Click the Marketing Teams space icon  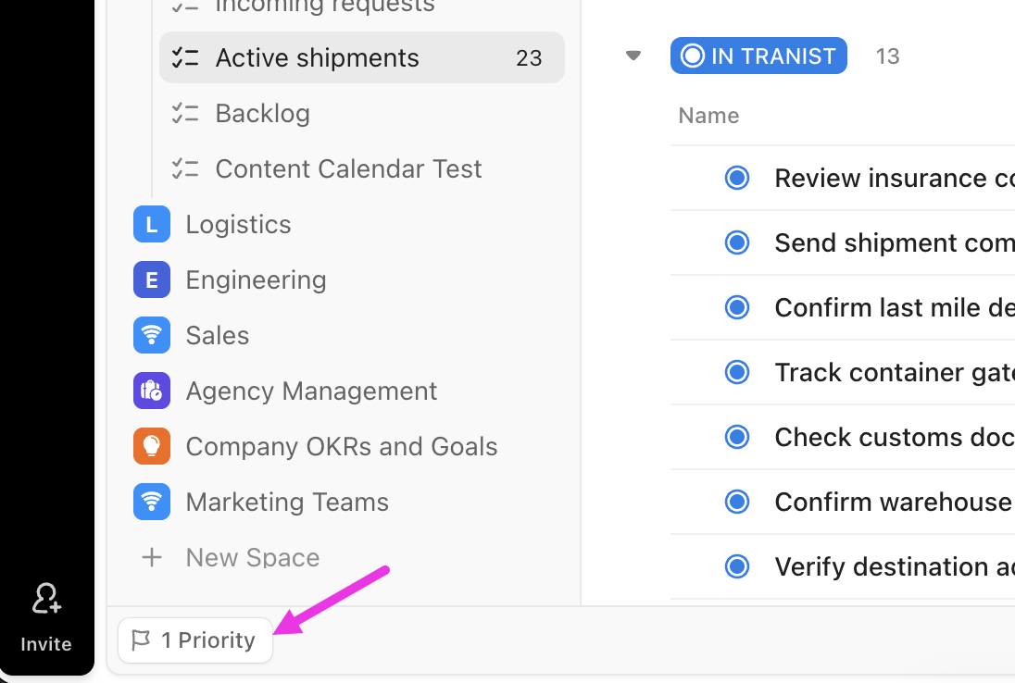tap(152, 502)
